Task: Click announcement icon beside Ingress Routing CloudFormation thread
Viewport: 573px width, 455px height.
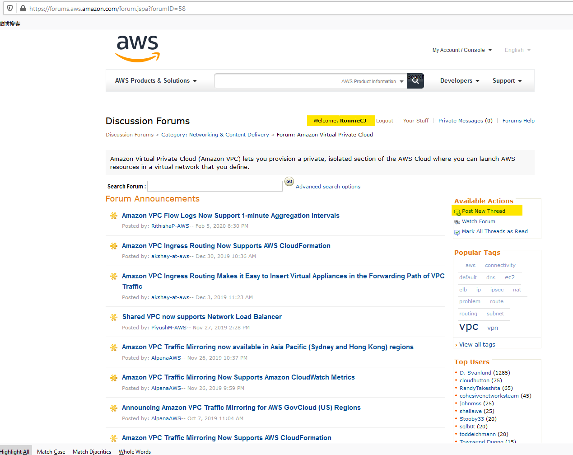Action: click(114, 246)
